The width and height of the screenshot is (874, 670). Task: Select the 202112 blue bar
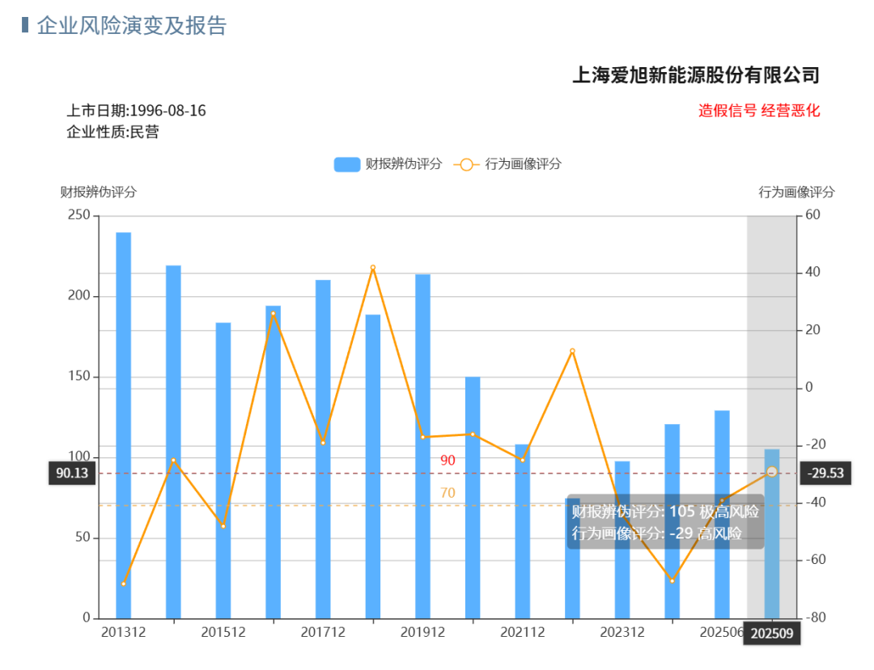pyautogui.click(x=523, y=531)
